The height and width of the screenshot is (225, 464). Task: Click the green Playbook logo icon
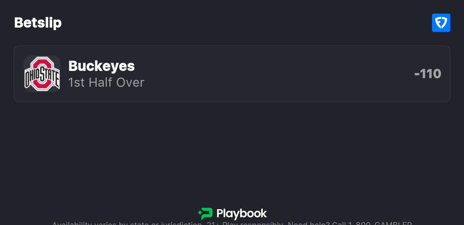[205, 214]
